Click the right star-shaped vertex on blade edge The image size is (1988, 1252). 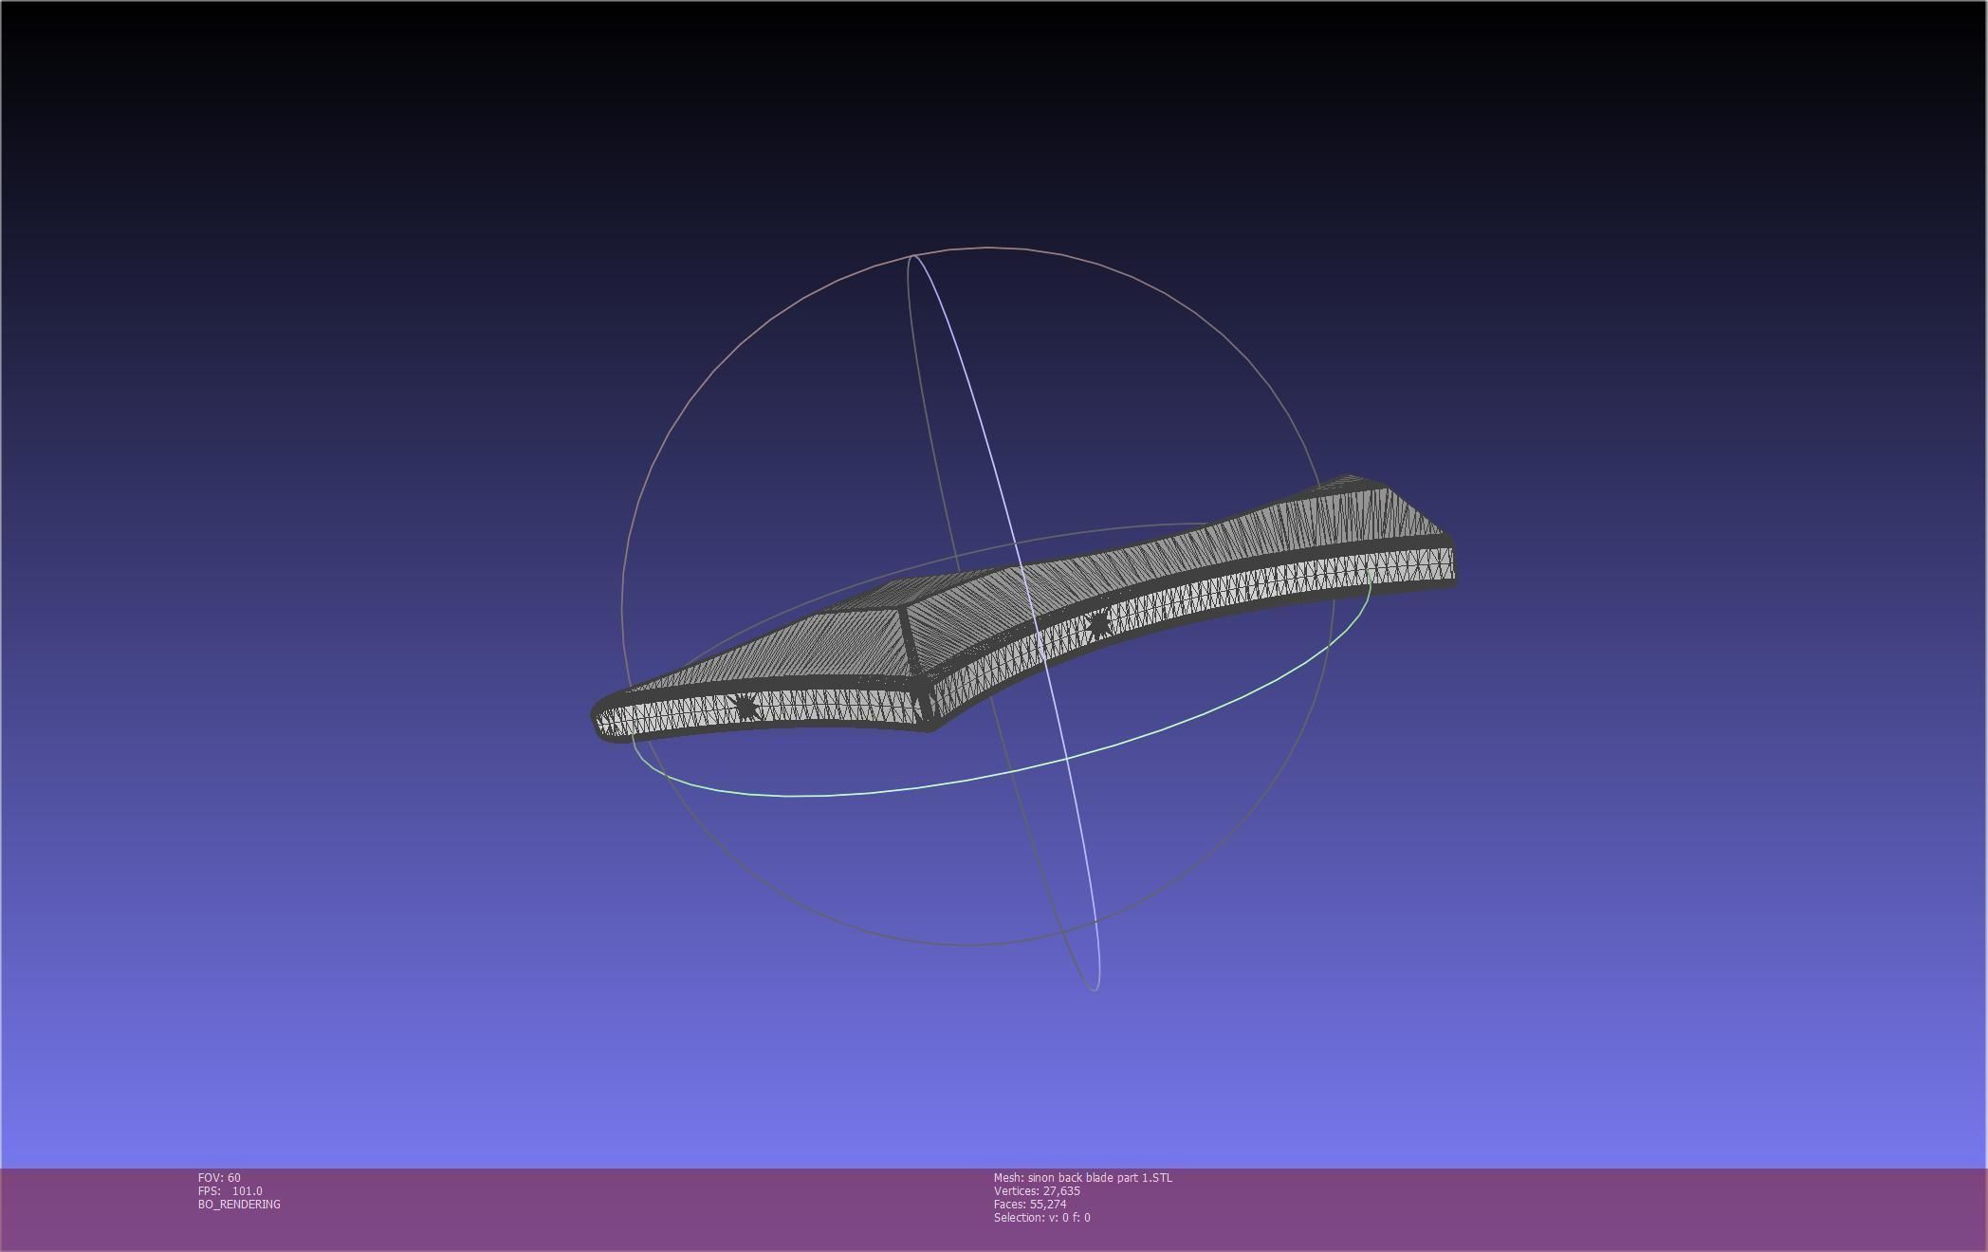click(1098, 624)
